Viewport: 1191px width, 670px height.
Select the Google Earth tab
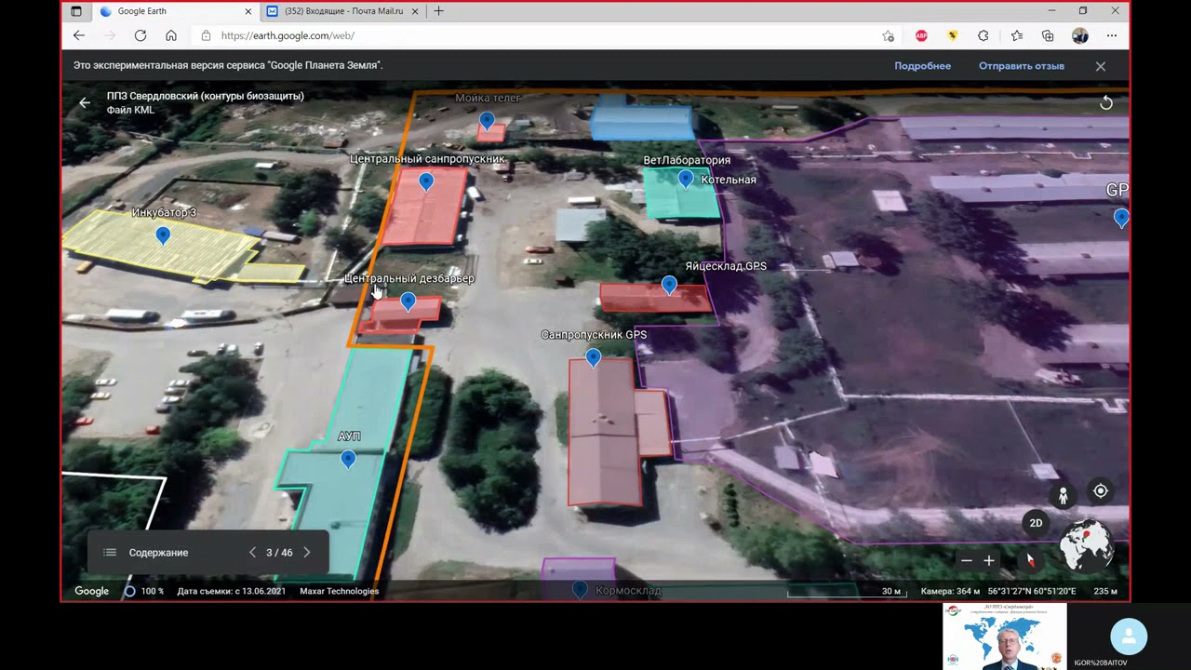pyautogui.click(x=175, y=11)
